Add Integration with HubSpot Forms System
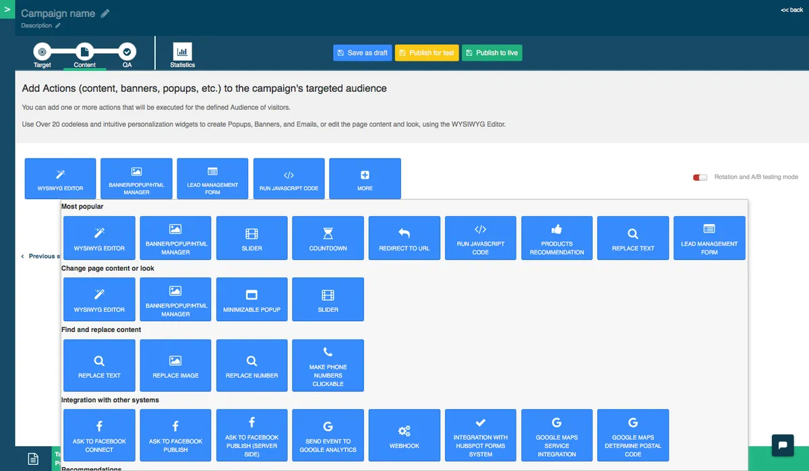809x471 pixels. 481,435
